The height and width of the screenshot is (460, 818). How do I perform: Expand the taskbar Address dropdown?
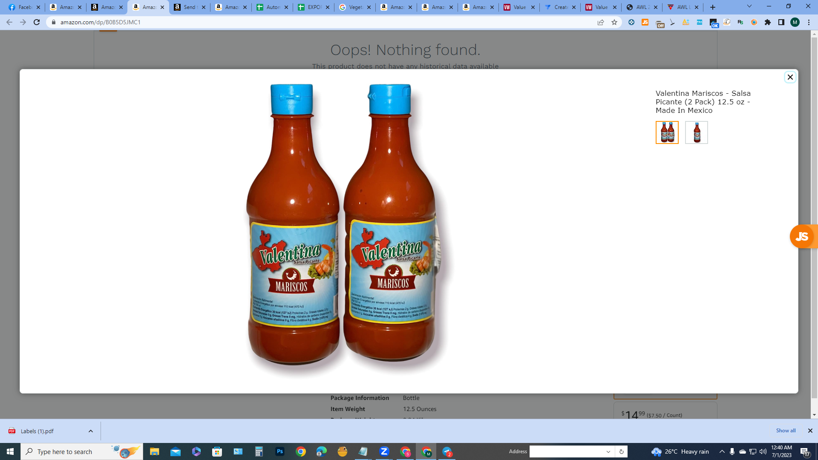click(608, 451)
